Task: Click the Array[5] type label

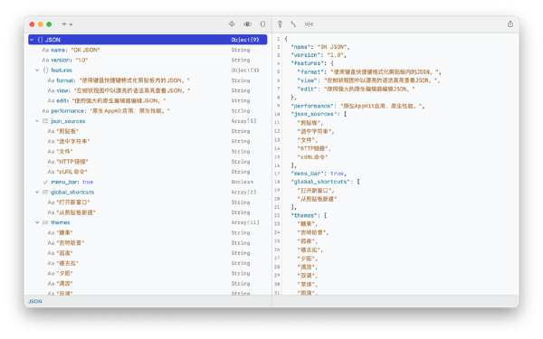Action: coord(243,121)
